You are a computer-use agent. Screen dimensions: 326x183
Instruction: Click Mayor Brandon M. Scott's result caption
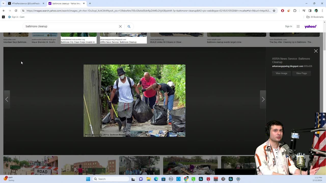[45, 42]
